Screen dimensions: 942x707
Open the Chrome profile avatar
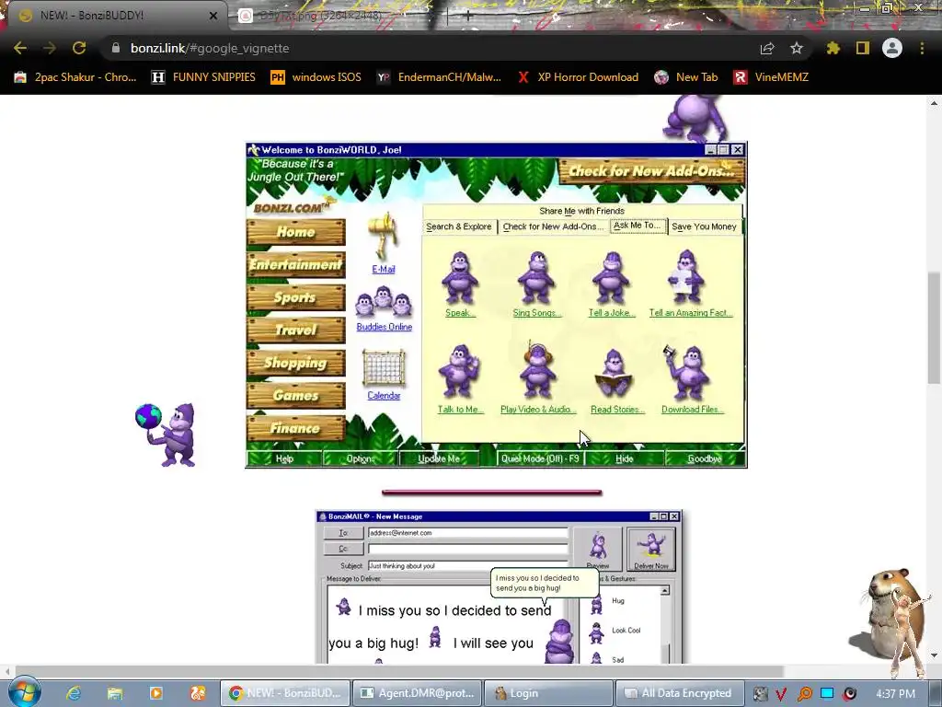pyautogui.click(x=892, y=48)
